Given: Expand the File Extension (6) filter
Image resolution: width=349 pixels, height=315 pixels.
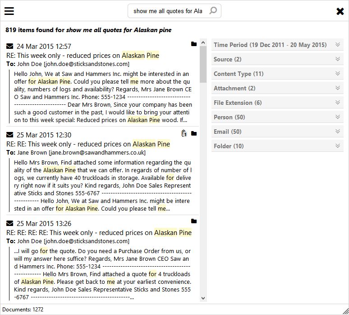Looking at the screenshot, I should [x=277, y=103].
